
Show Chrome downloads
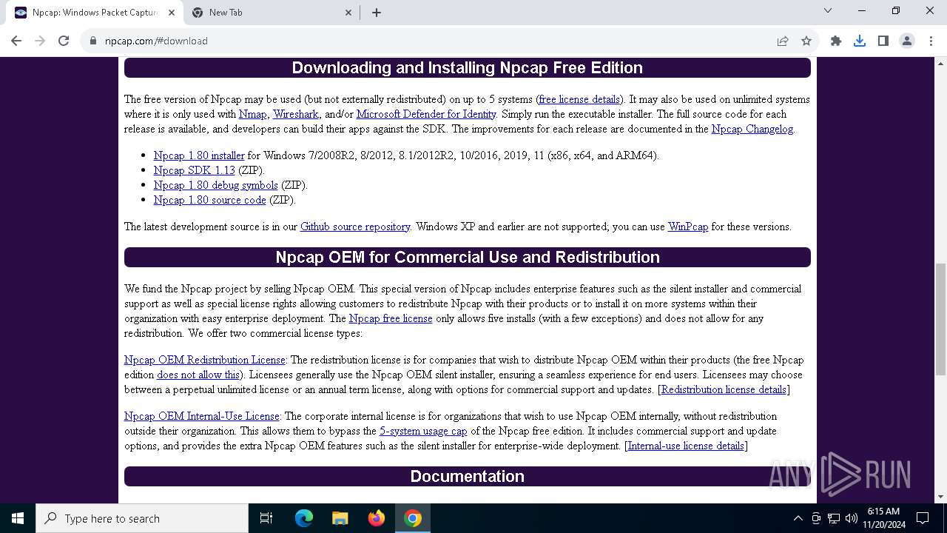(x=860, y=41)
